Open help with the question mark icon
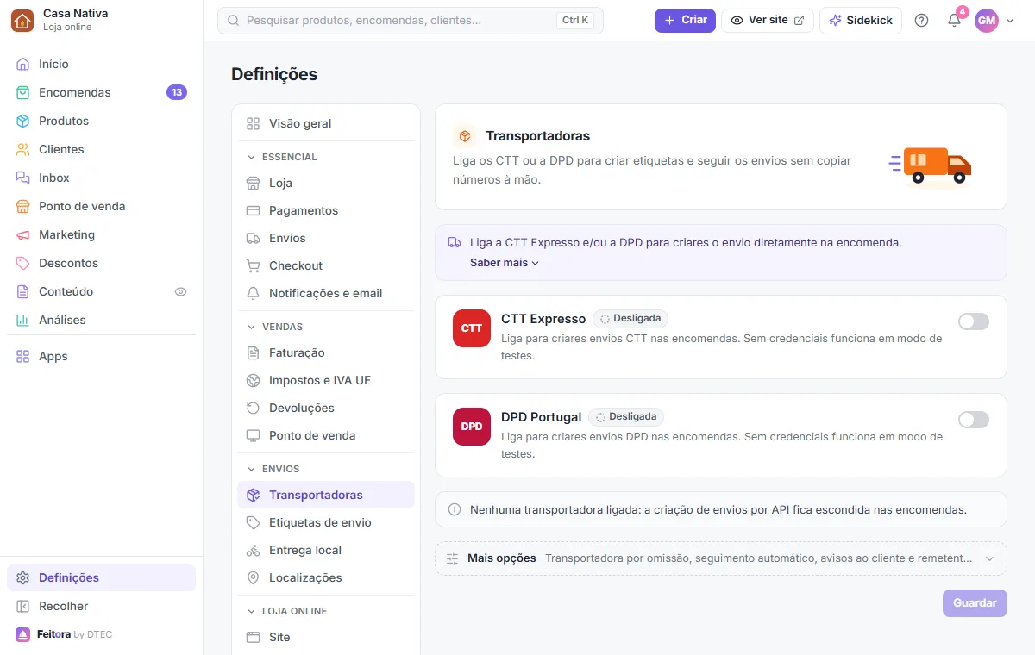Screen dimensions: 1035x655 921,21
